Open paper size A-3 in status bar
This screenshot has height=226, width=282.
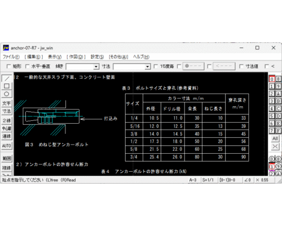coord(193,180)
